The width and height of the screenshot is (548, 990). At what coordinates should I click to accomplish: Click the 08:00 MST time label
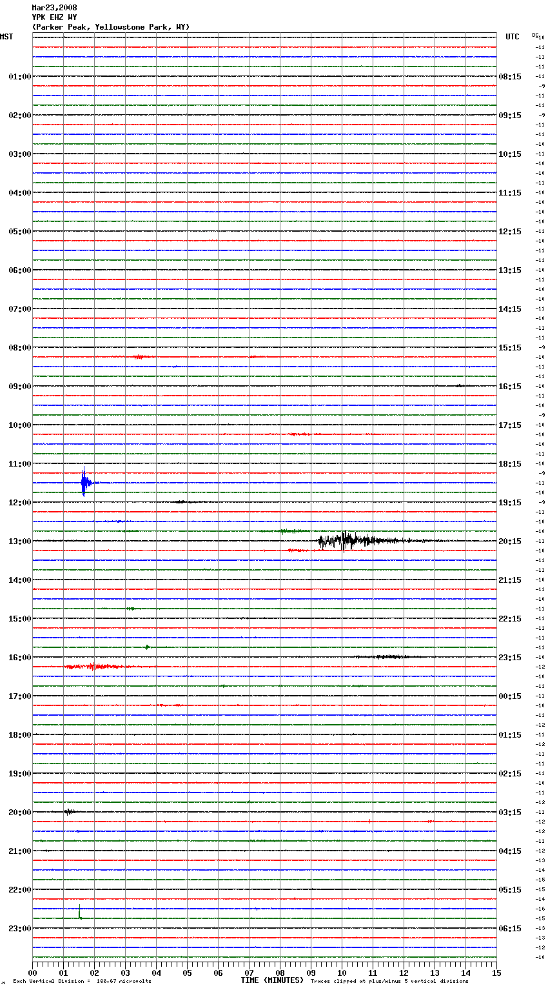pyautogui.click(x=20, y=348)
